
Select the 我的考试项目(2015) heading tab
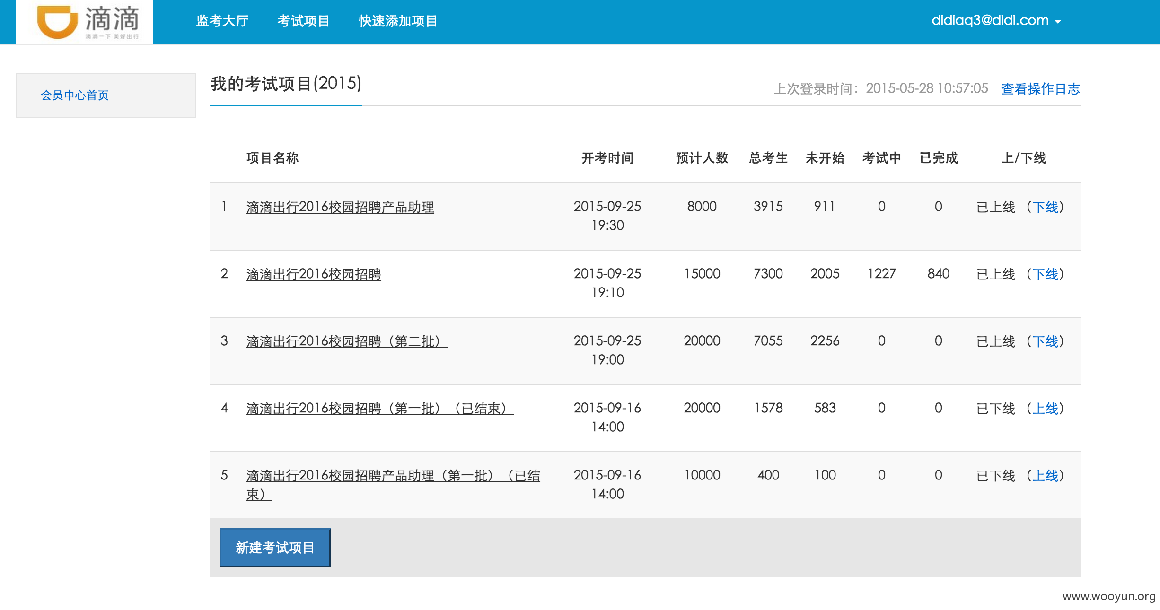(286, 84)
